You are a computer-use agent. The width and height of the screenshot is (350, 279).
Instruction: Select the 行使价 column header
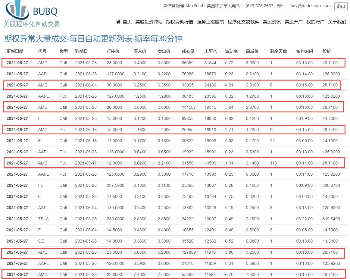(x=113, y=51)
